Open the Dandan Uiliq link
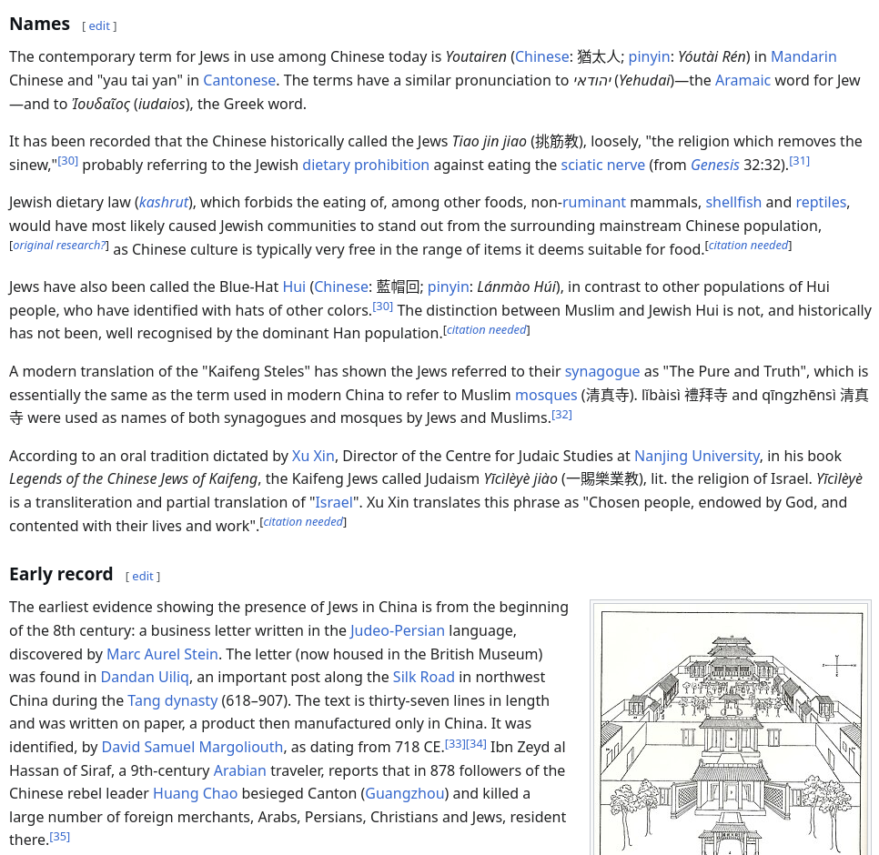This screenshot has width=879, height=855. [x=145, y=678]
